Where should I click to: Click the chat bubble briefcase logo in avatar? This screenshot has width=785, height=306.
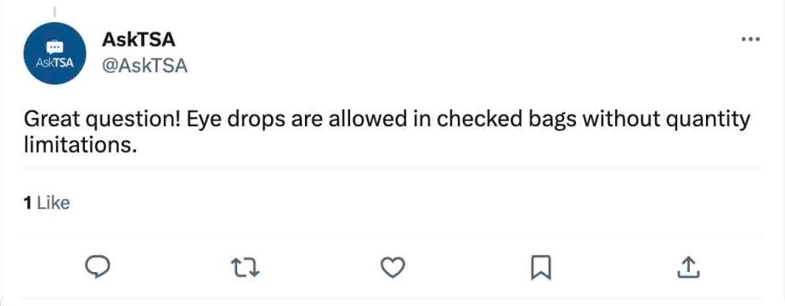coord(54,47)
